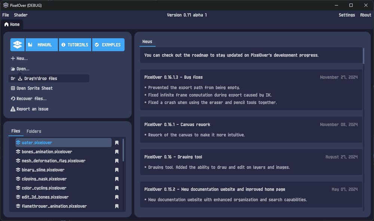Click the color_cycling.pixelover file icon
Viewport: 374px width, 221px height.
[x=18, y=188]
